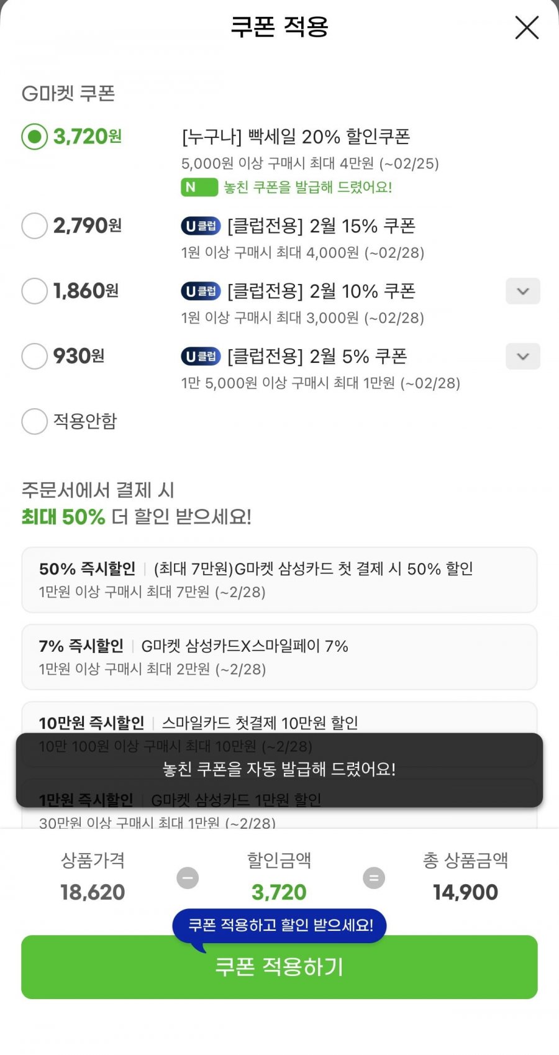
Task: Click the equals circle icon by 총 상품금액
Action: click(x=373, y=878)
